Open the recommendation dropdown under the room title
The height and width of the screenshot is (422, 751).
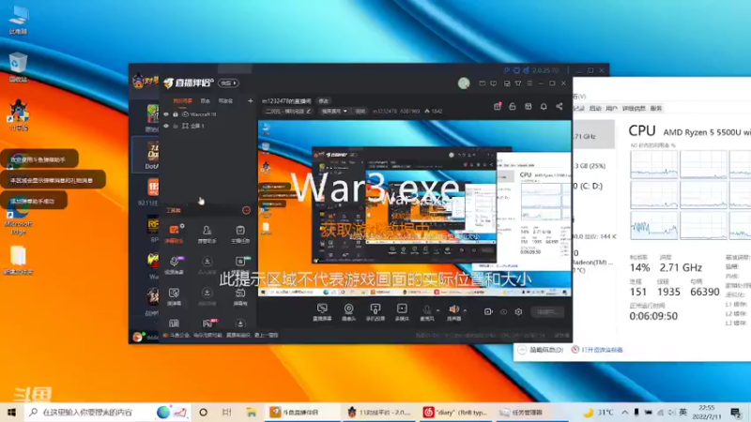click(x=334, y=111)
